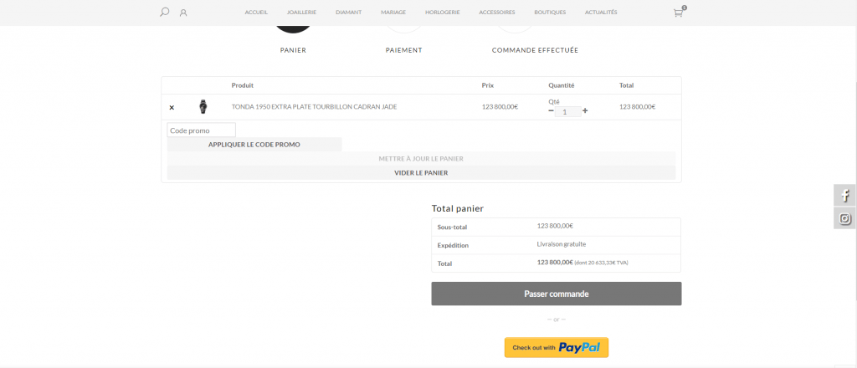Open the watch product thumbnail
857x368 pixels.
(203, 106)
